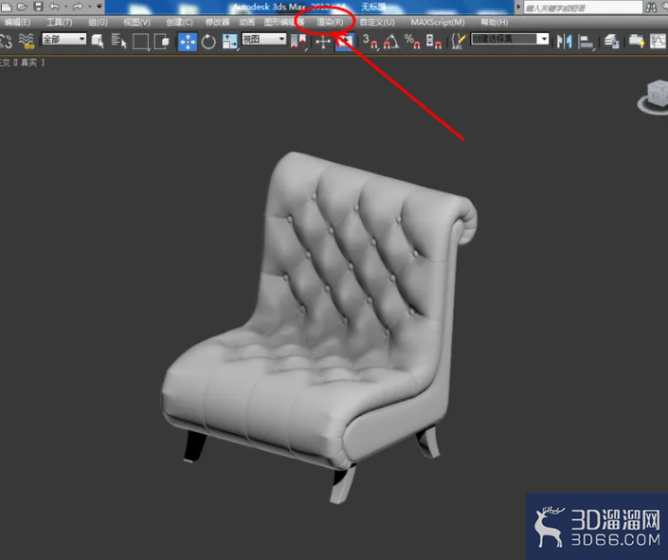668x560 pixels.
Task: Open the 自定义(U) menu
Action: coord(377,22)
